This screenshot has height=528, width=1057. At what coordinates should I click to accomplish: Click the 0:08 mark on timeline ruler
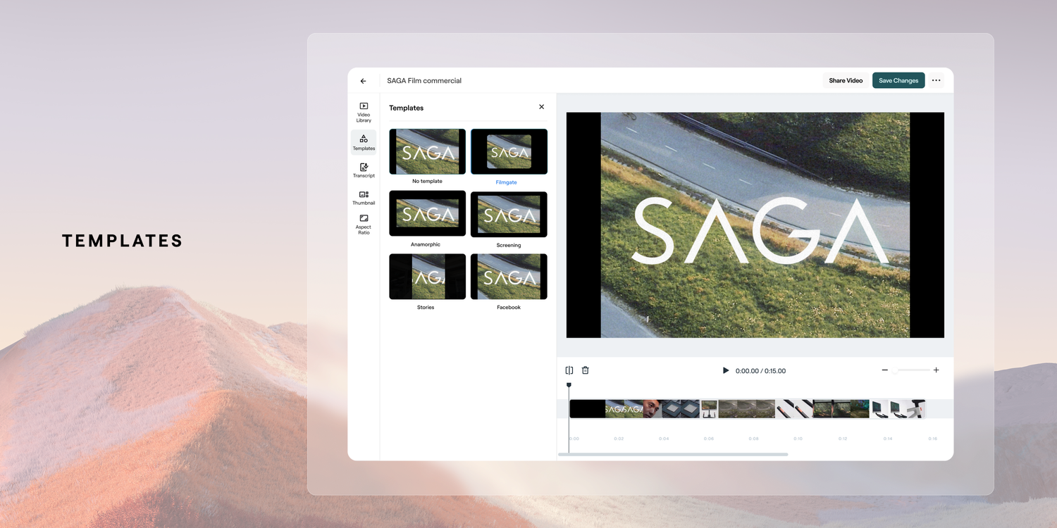point(753,439)
